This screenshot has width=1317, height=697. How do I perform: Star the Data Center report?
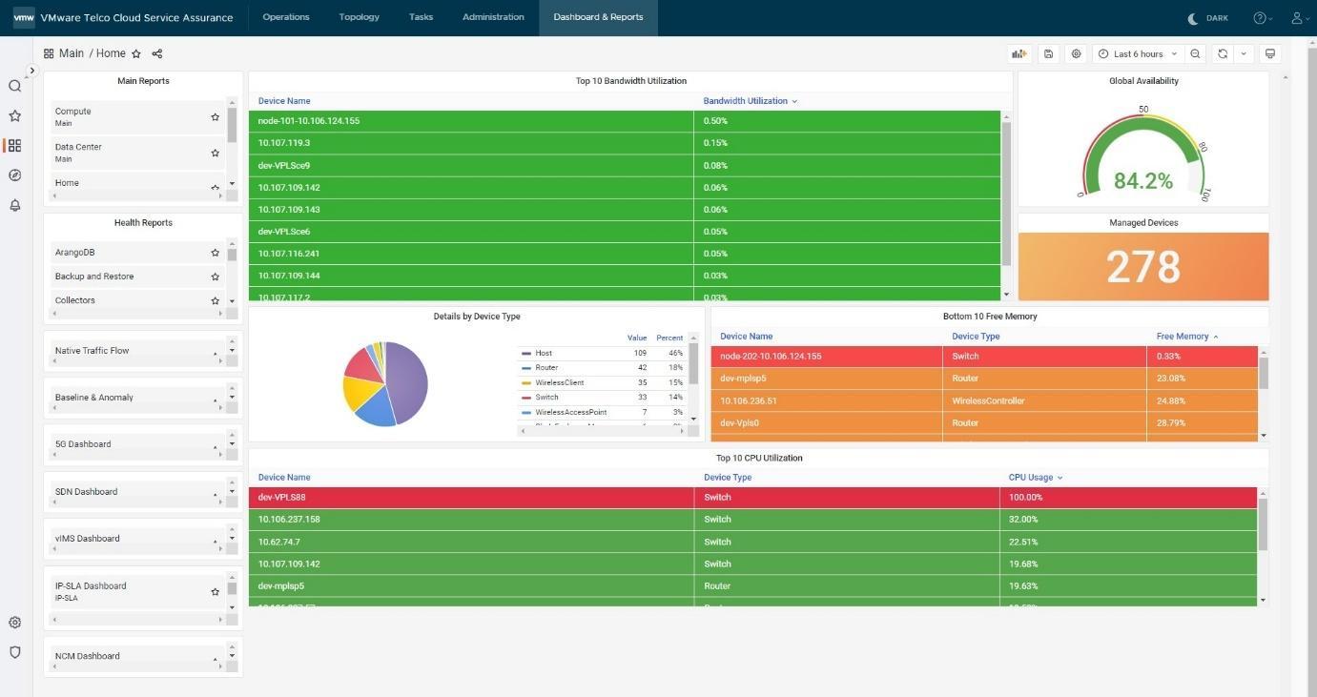click(216, 153)
